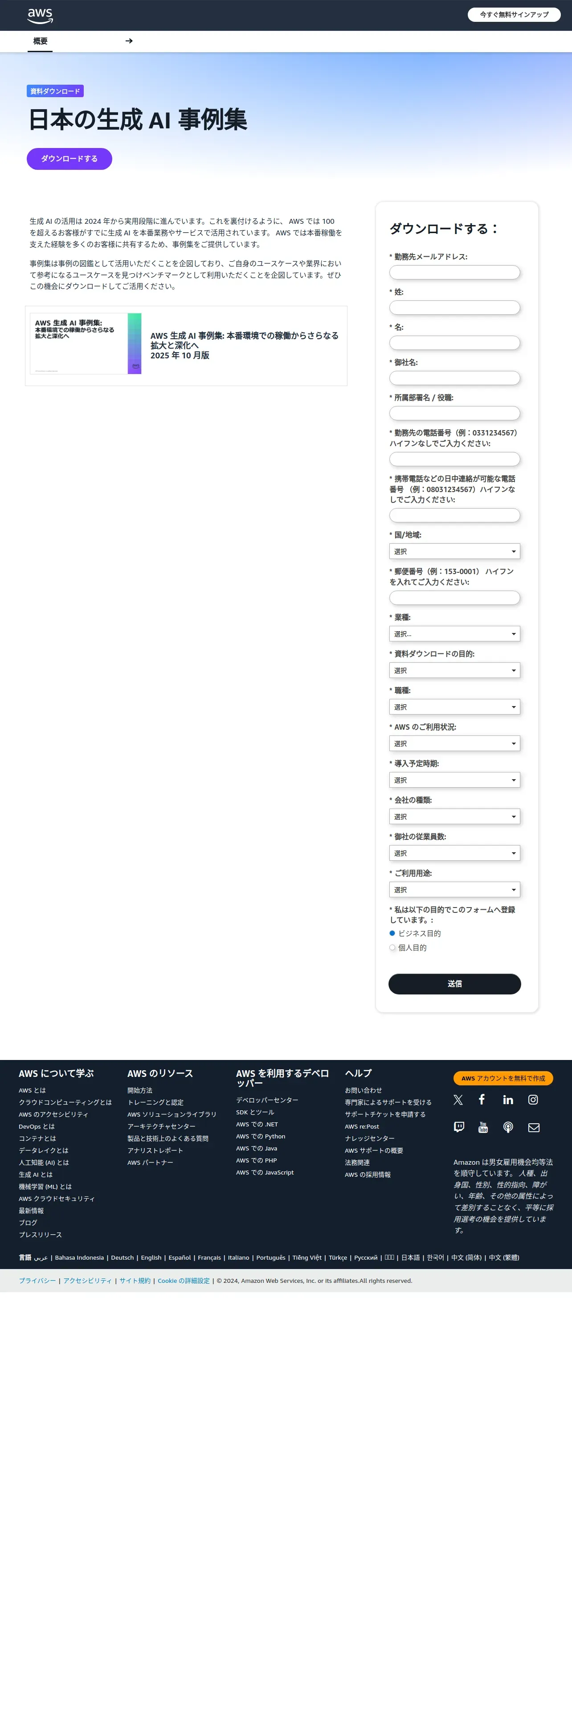Open AWS podcast icon in footer
This screenshot has height=1717, width=572.
tap(508, 1127)
